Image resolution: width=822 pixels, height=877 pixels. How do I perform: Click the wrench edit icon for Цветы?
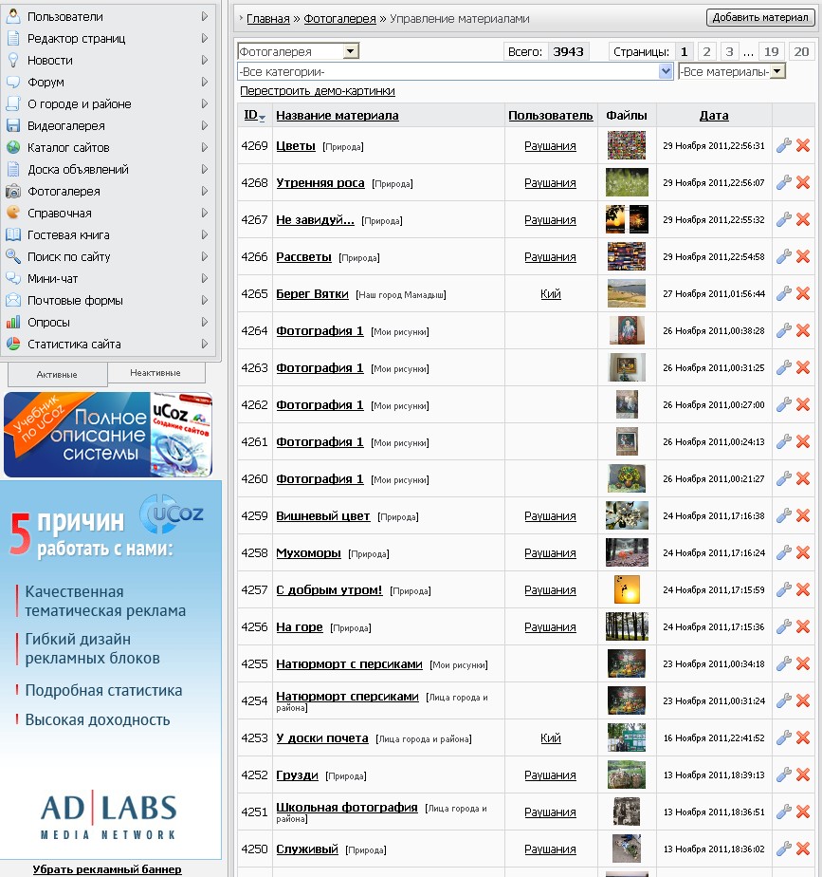pos(783,145)
